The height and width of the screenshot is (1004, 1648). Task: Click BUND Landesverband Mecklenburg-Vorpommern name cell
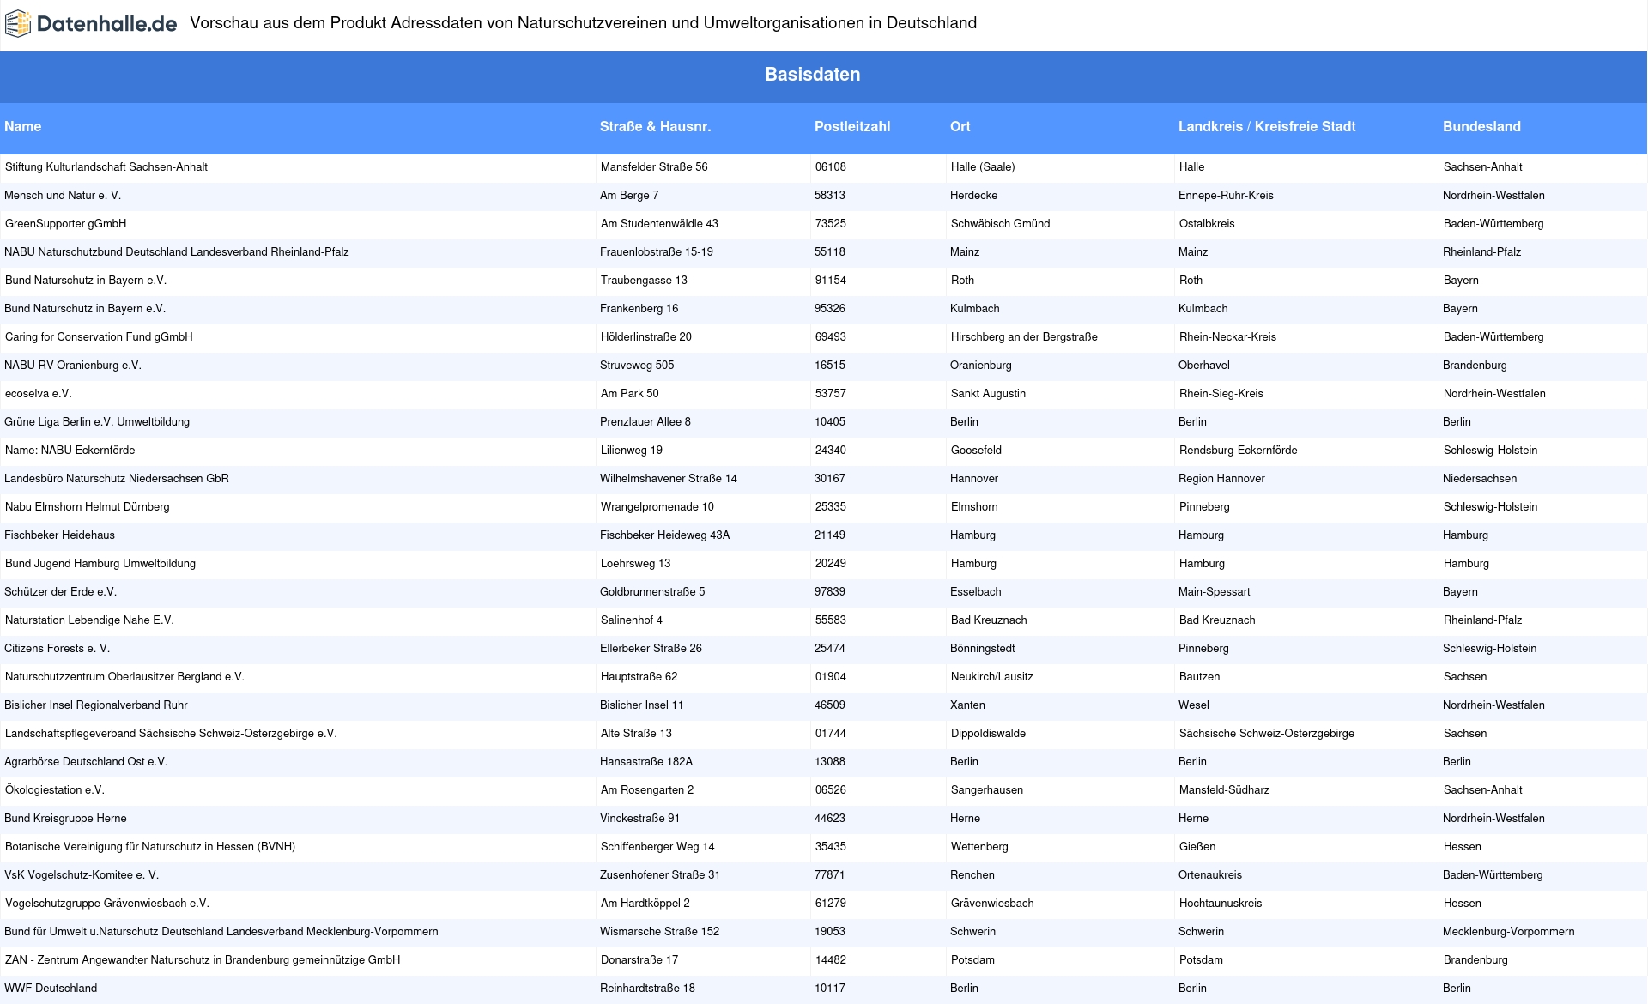[x=221, y=932]
